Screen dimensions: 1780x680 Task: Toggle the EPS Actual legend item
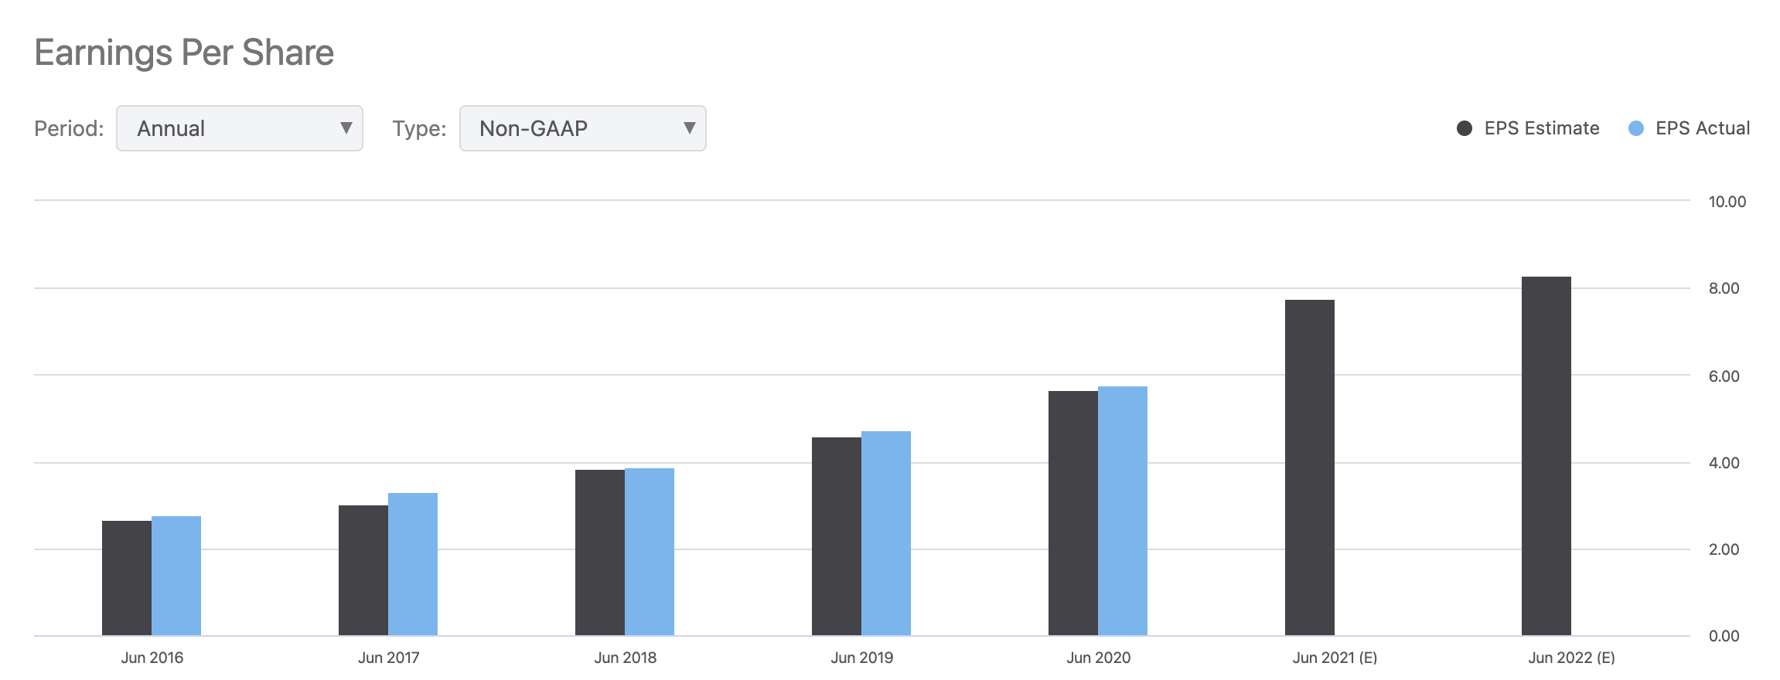click(x=1689, y=128)
